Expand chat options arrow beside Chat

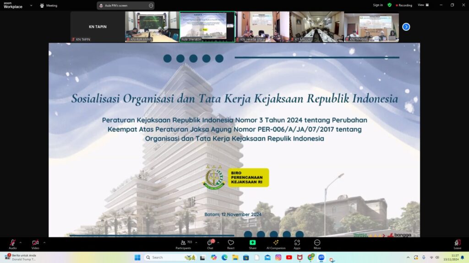(x=218, y=242)
